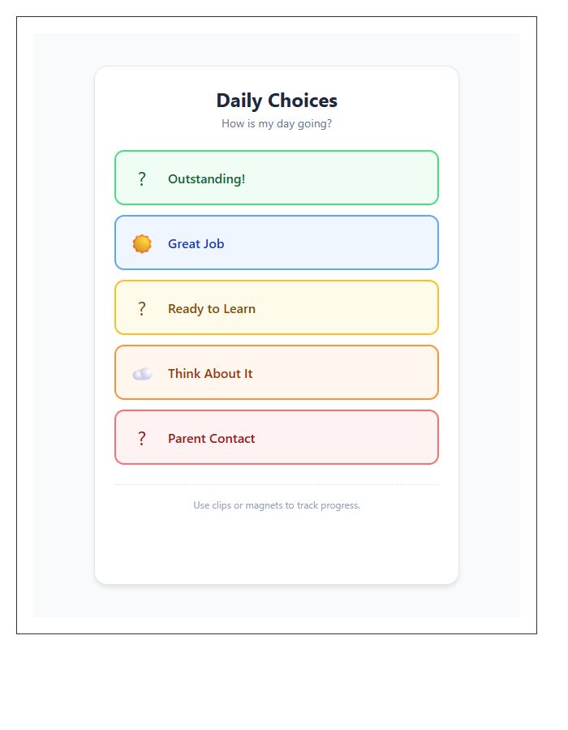The image size is (568, 730).
Task: Click the cloud icon on Think About It
Action: 142,374
